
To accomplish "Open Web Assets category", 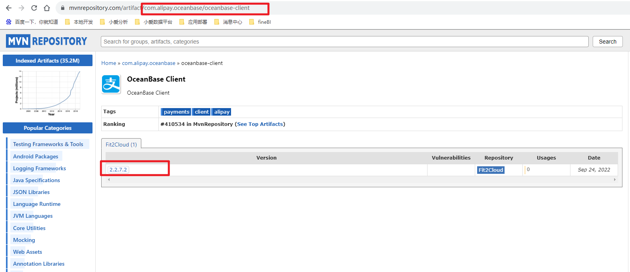I will pos(27,252).
